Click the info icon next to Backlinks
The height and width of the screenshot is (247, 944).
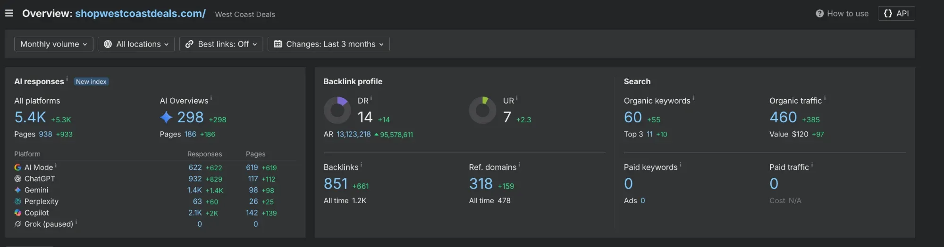(x=361, y=165)
